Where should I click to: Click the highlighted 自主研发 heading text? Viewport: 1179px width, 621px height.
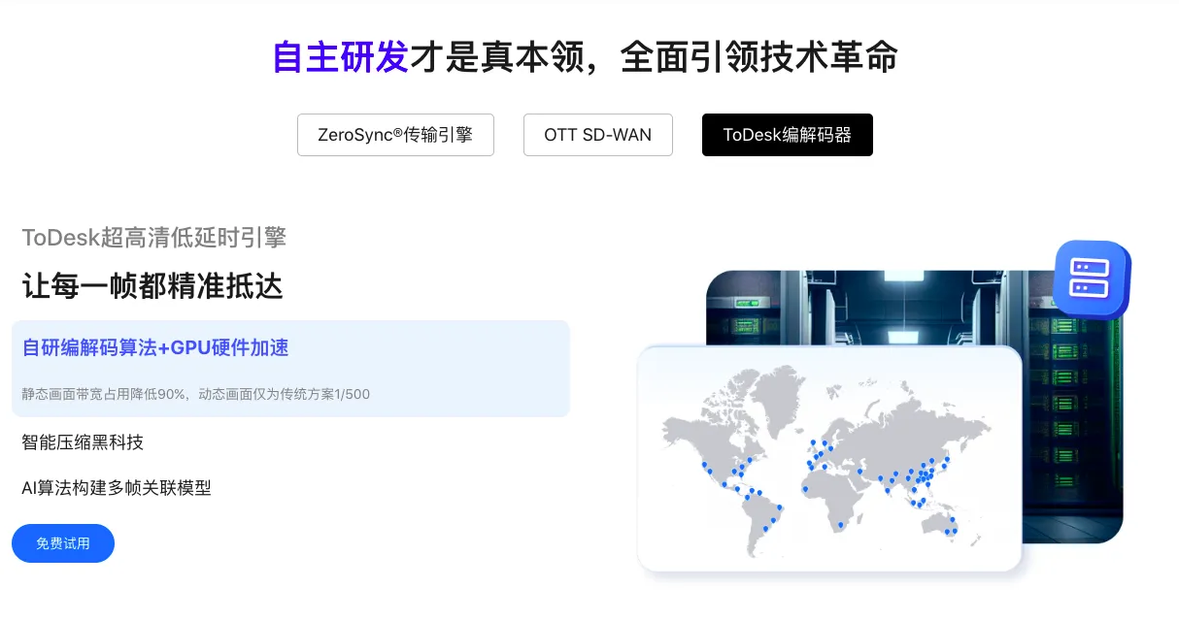(x=340, y=58)
